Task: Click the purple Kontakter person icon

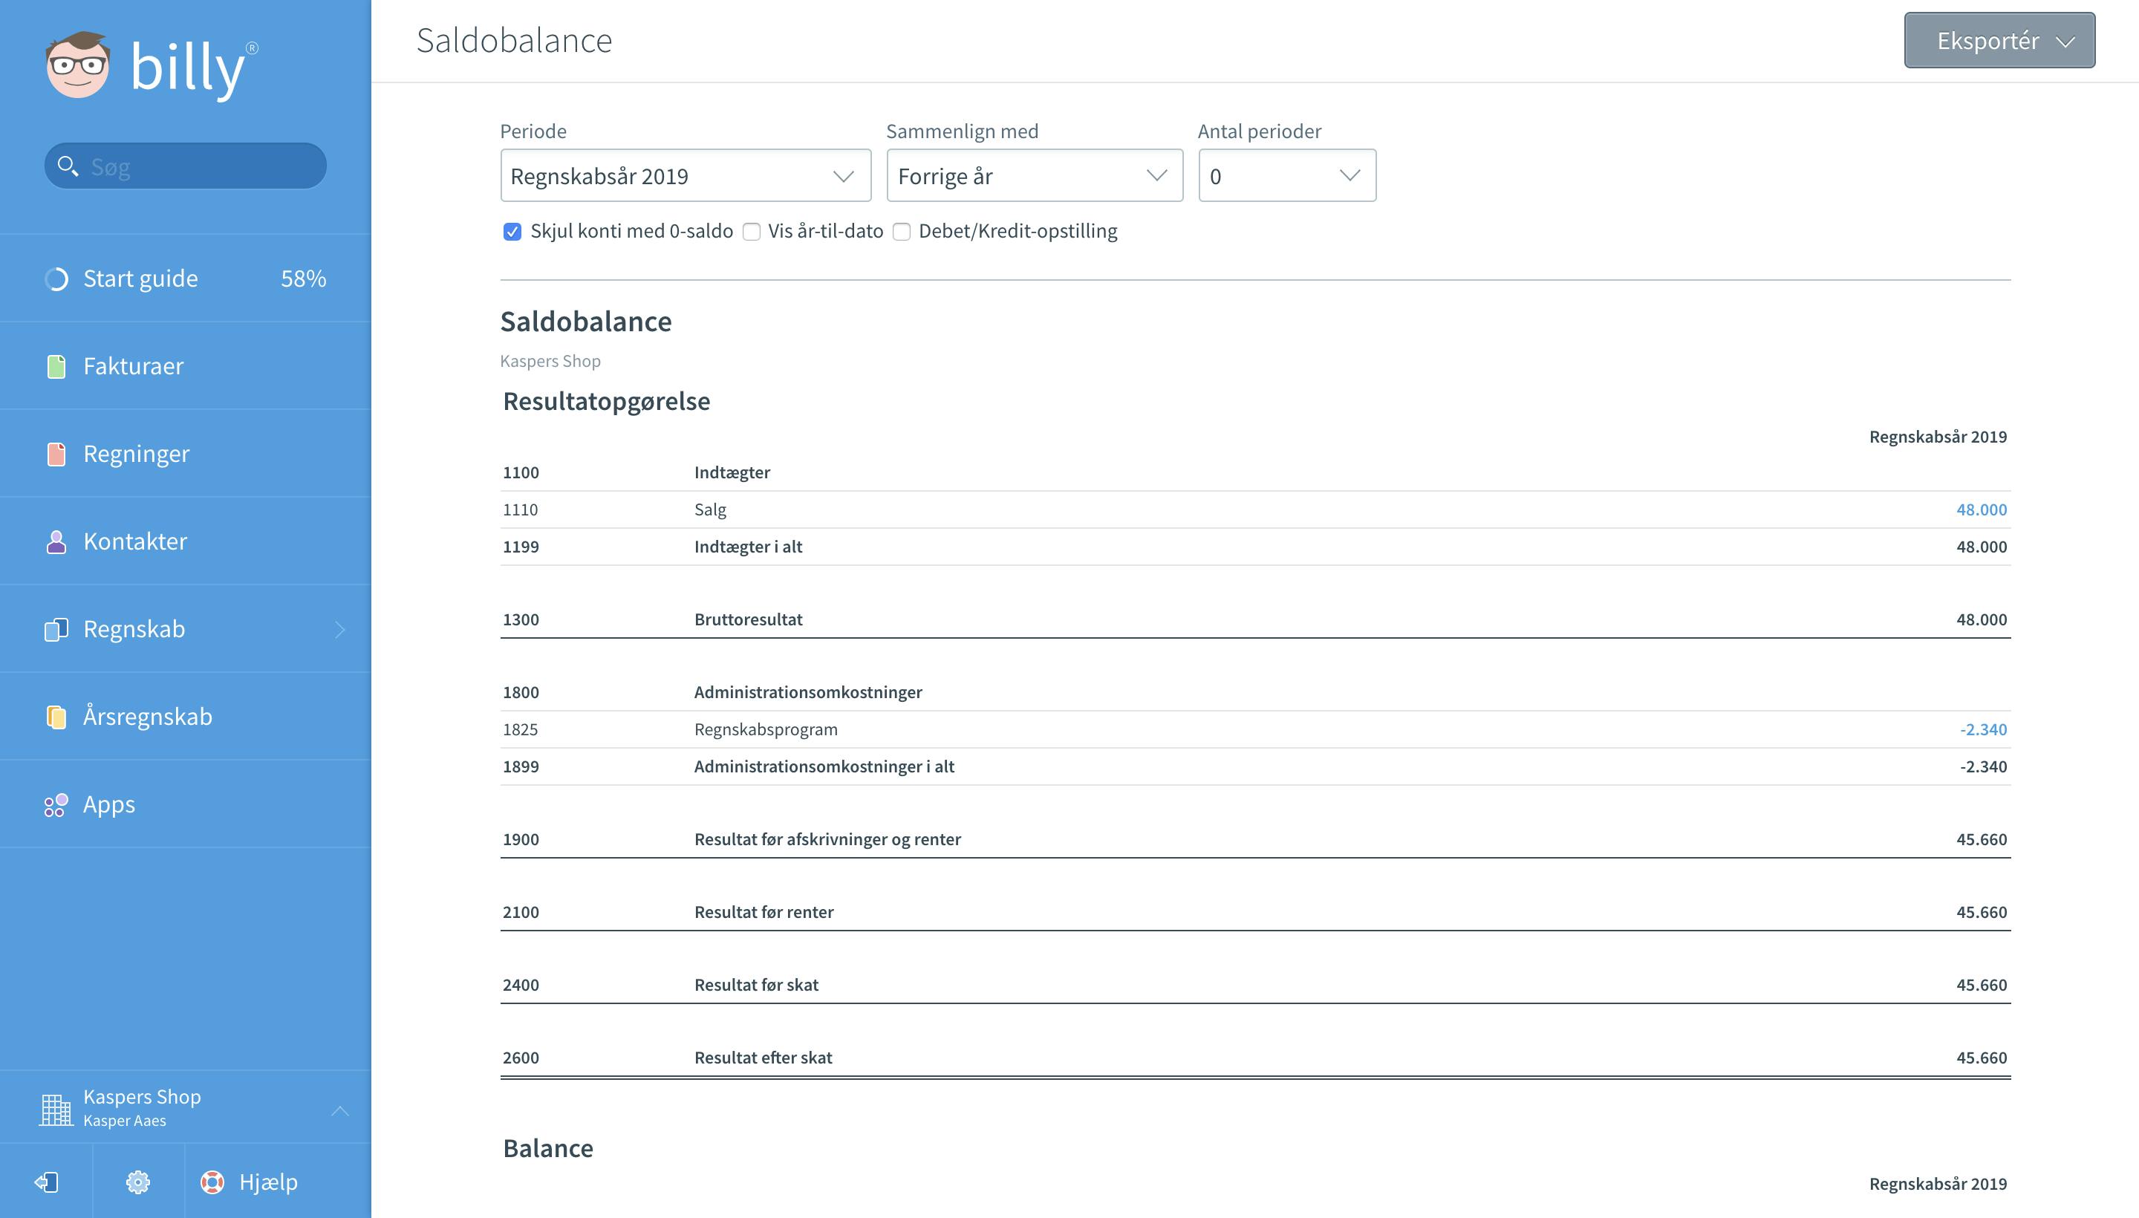Action: coord(56,542)
